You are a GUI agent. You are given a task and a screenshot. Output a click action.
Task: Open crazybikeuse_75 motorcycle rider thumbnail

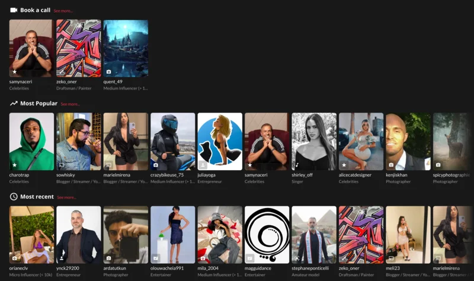tap(173, 142)
